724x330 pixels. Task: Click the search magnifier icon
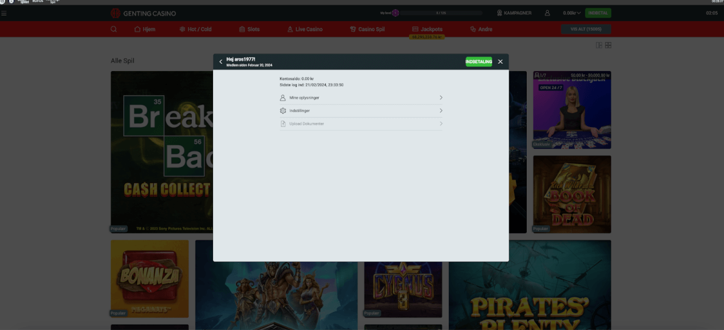[113, 29]
